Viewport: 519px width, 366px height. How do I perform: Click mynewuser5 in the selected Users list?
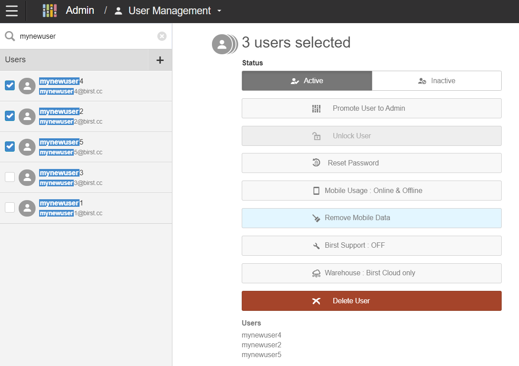(x=261, y=355)
